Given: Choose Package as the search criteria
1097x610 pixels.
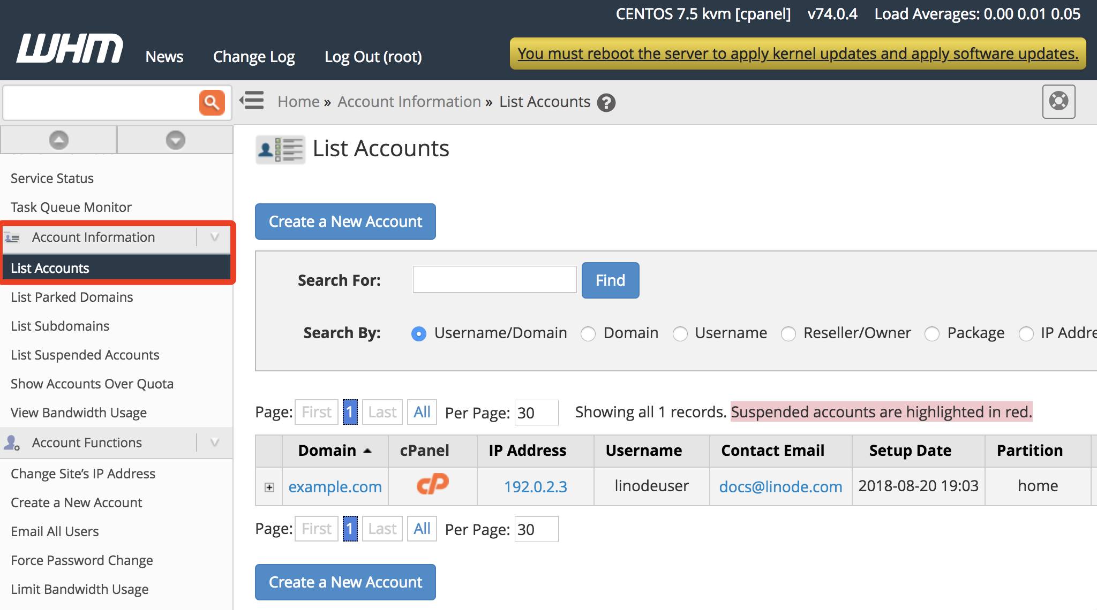Looking at the screenshot, I should pos(932,333).
